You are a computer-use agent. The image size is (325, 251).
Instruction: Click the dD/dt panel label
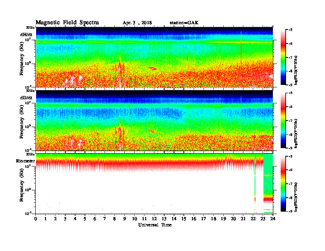pos(26,98)
